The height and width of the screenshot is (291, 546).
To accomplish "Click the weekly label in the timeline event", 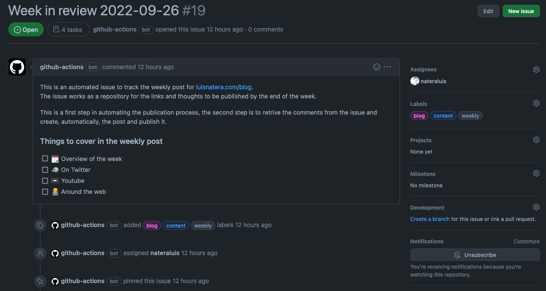I will (203, 226).
